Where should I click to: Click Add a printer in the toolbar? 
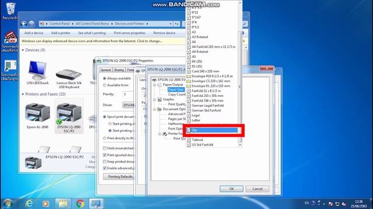pos(61,33)
